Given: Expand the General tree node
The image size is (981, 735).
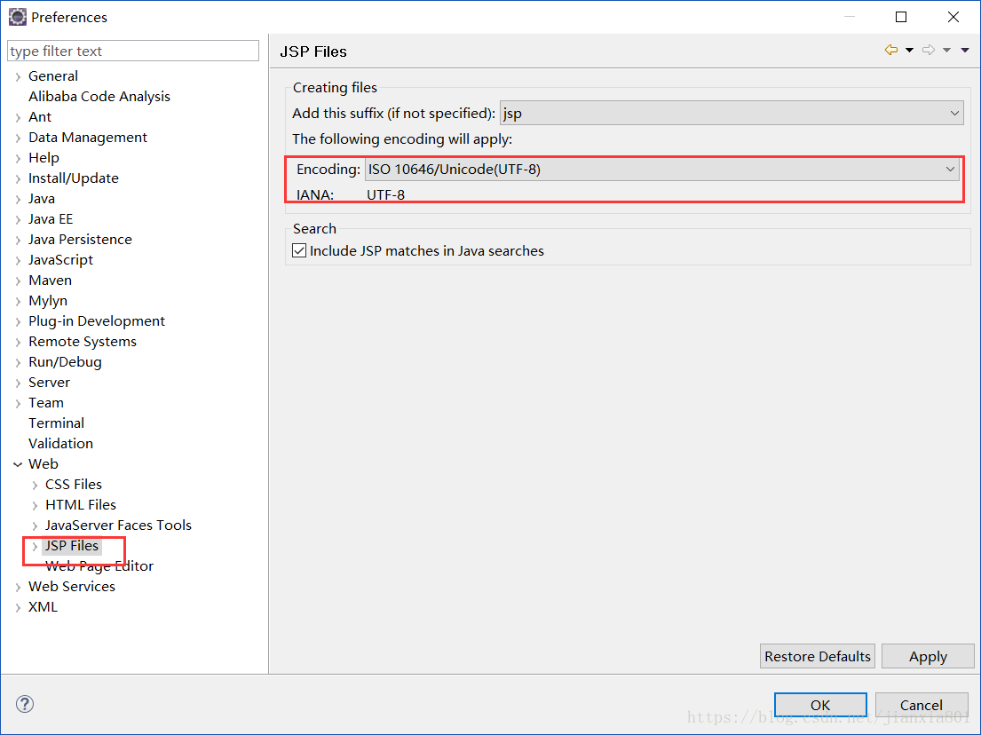Looking at the screenshot, I should pyautogui.click(x=18, y=77).
